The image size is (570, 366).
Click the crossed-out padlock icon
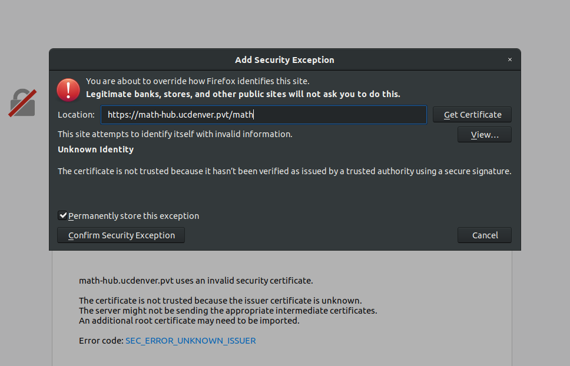point(23,102)
